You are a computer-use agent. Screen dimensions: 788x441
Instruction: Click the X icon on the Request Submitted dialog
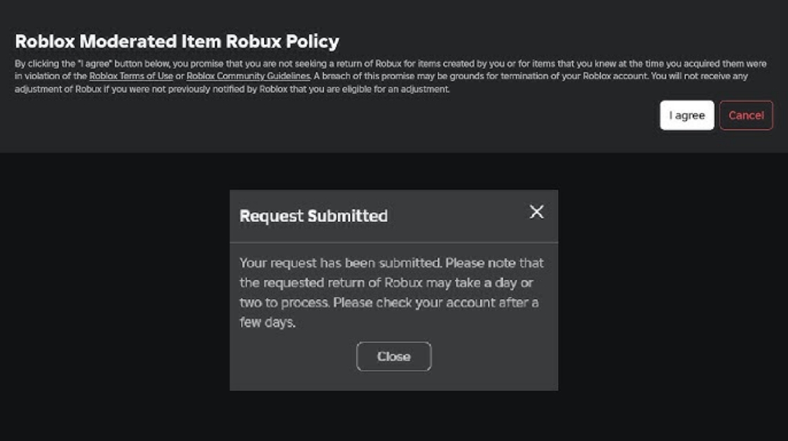pos(537,212)
